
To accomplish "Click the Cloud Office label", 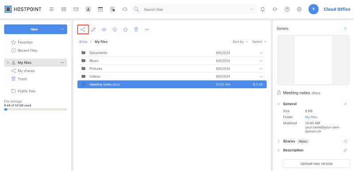I will click(337, 9).
